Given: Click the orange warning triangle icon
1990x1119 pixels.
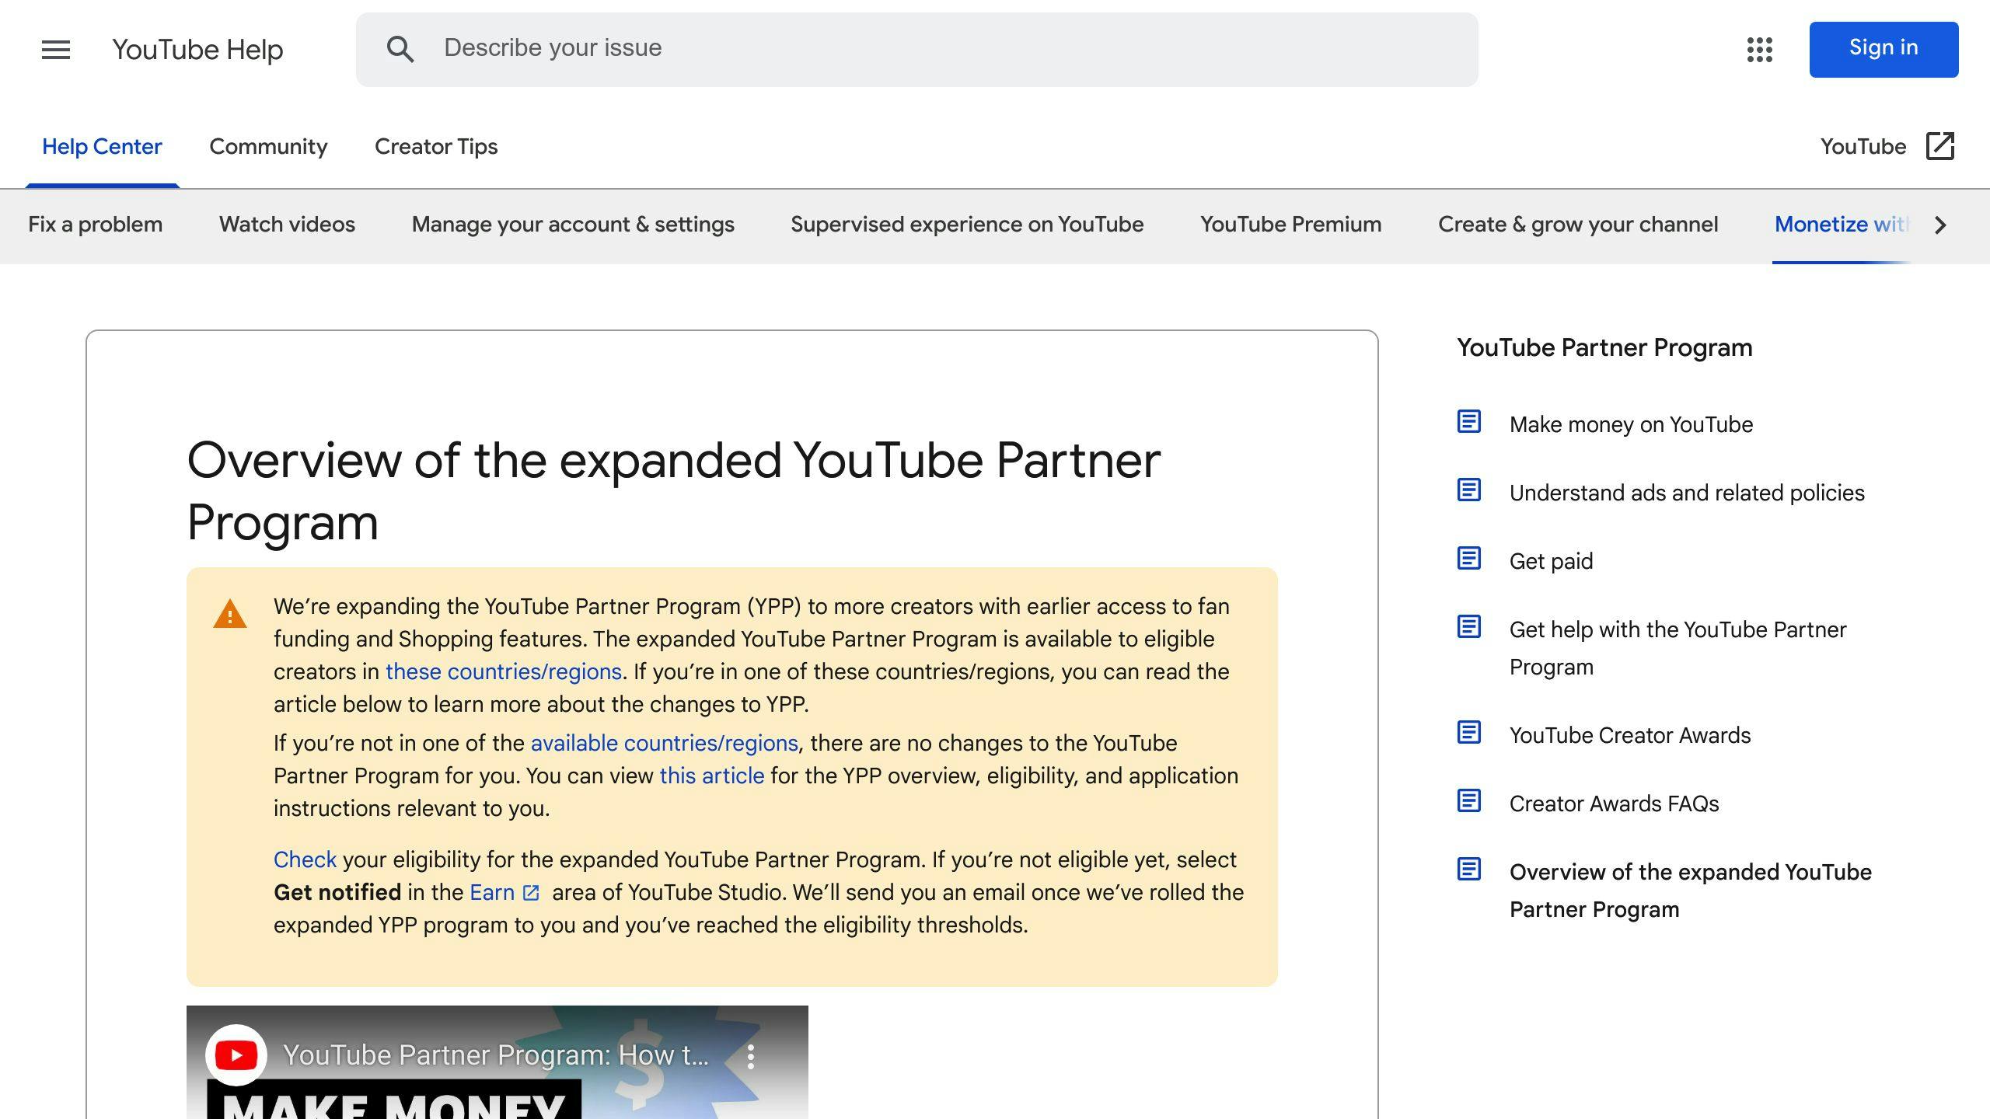Looking at the screenshot, I should coord(230,614).
